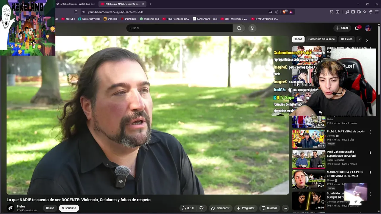Start voice search with microphone icon
The width and height of the screenshot is (381, 214).
[x=252, y=28]
